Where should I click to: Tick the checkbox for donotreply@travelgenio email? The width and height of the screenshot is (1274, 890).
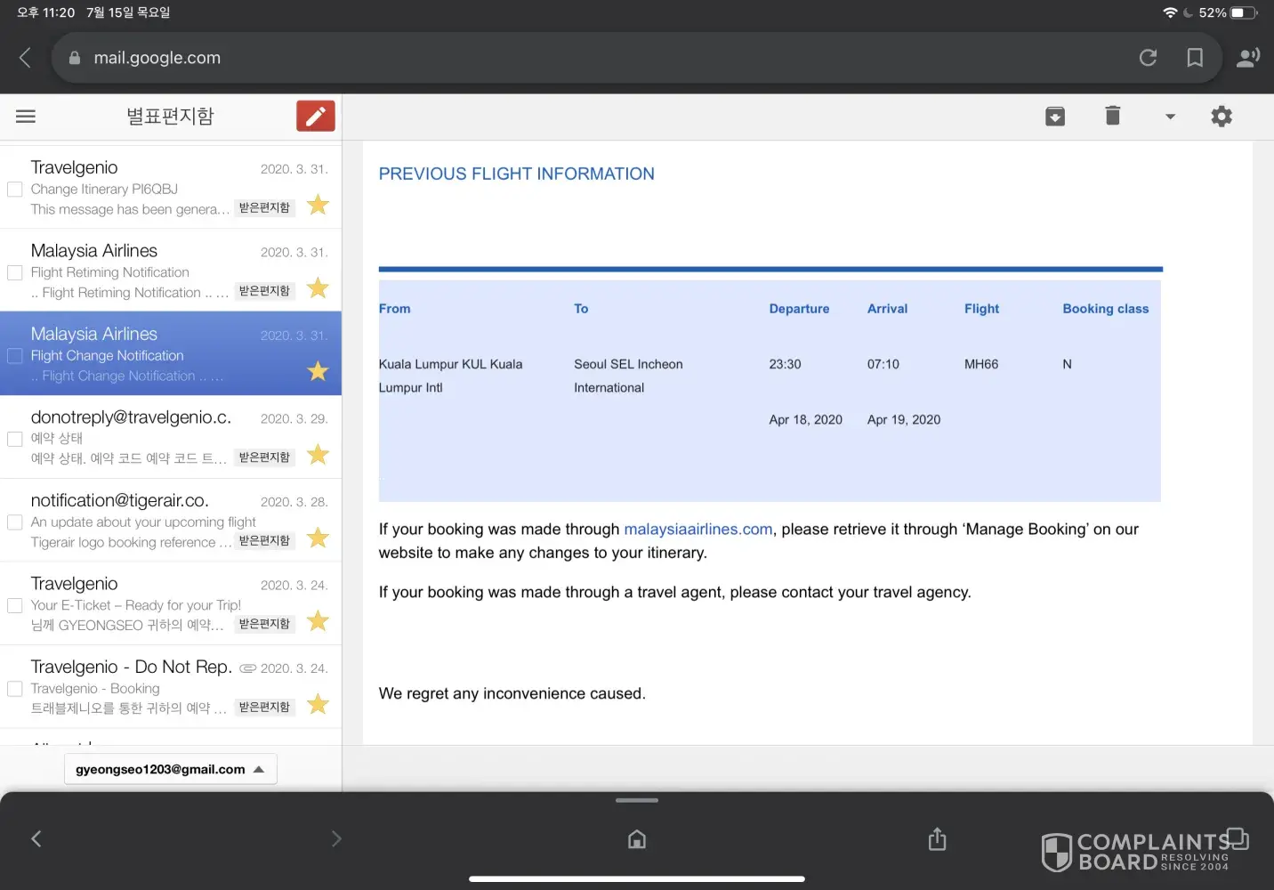pos(15,439)
